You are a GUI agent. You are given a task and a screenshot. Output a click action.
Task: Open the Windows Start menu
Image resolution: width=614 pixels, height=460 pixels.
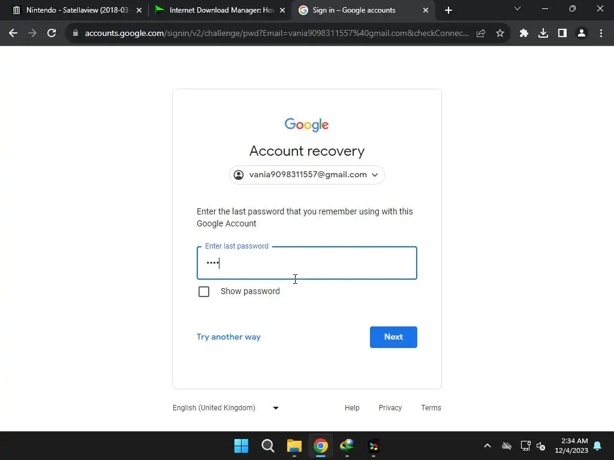241,446
